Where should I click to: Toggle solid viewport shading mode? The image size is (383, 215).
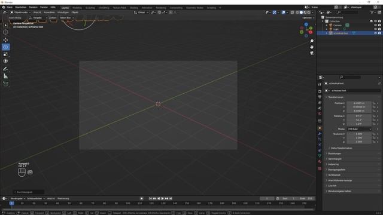(x=301, y=12)
